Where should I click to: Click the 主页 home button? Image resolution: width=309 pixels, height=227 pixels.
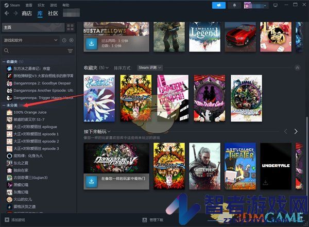[33, 27]
